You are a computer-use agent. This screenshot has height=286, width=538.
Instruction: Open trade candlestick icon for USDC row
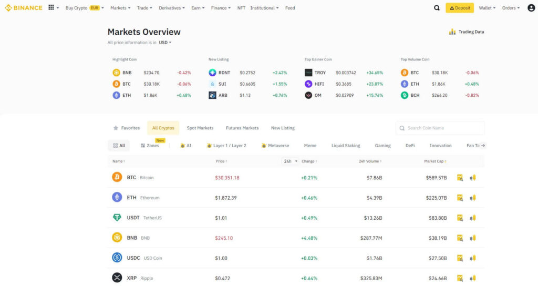[472, 258]
